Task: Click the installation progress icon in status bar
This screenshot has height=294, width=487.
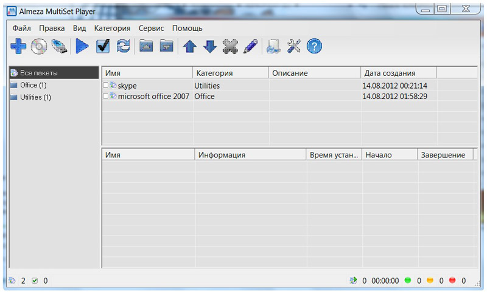Action: tap(353, 281)
